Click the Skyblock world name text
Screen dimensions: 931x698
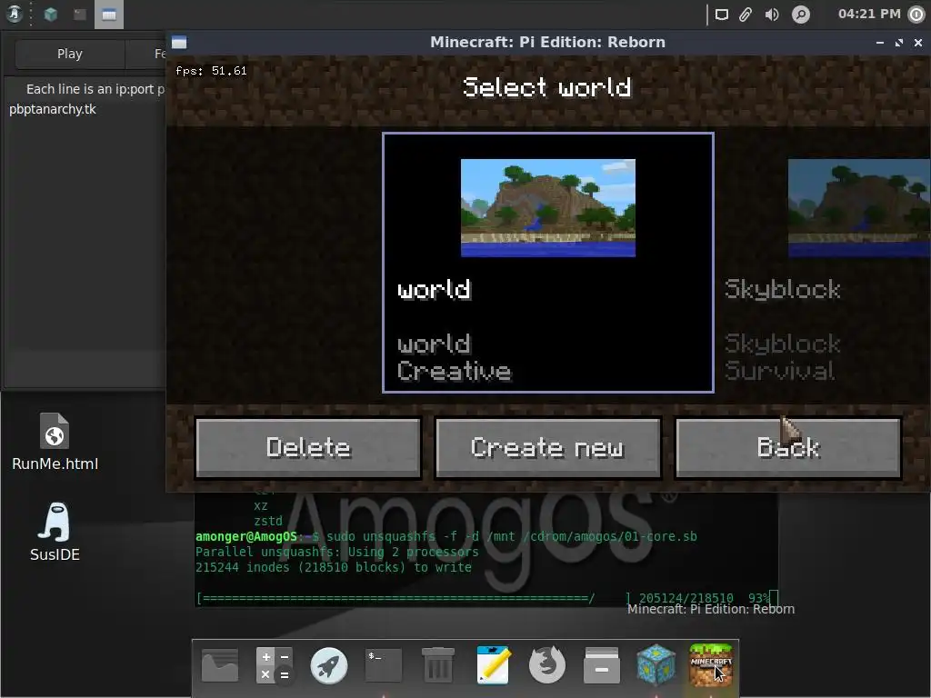[x=782, y=289]
